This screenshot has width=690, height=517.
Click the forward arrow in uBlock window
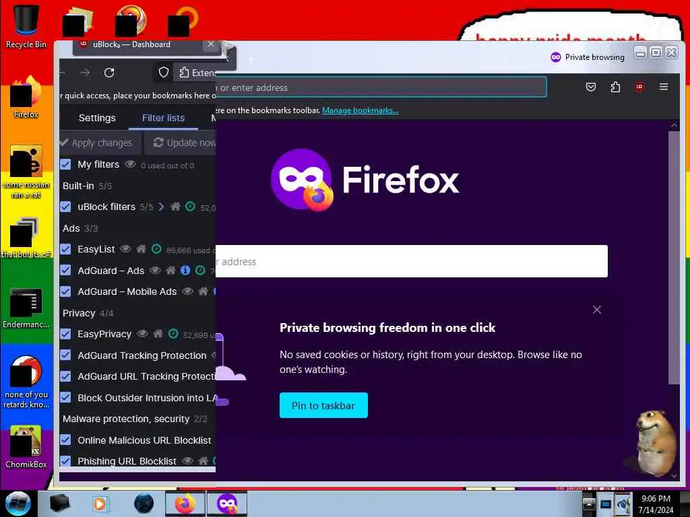(x=85, y=73)
